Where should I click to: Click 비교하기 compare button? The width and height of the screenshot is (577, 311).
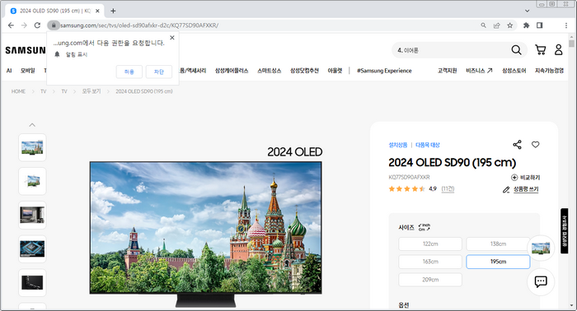pos(526,178)
